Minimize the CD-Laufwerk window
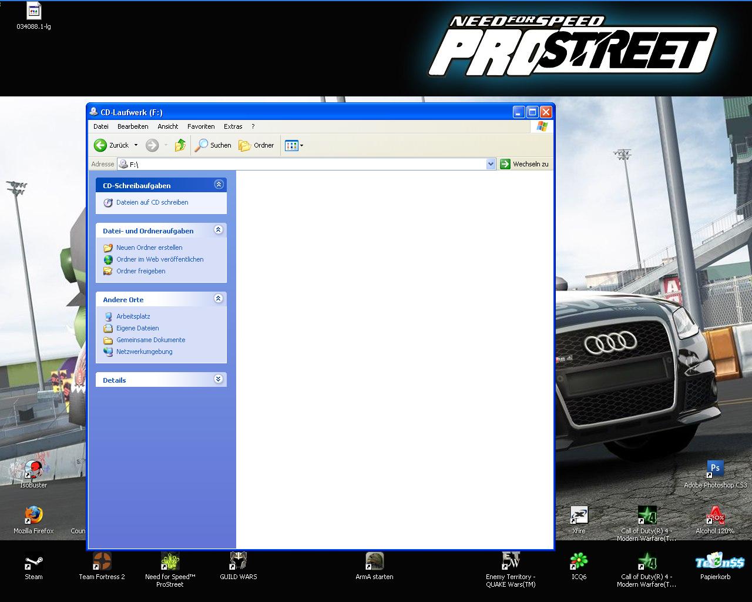Viewport: 752px width, 602px height. click(519, 112)
